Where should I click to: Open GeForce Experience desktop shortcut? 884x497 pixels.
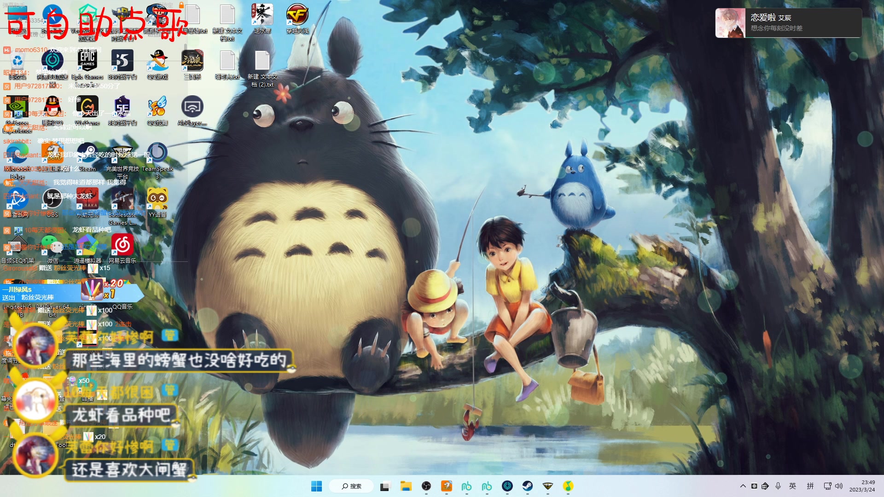click(x=17, y=114)
